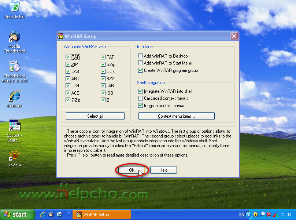Toggle the LZH file association
This screenshot has width=296, height=220.
tap(68, 86)
